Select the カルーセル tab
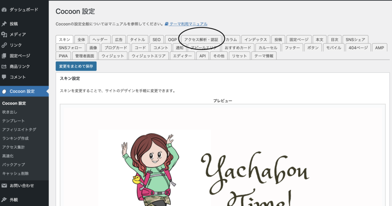 coord(268,48)
